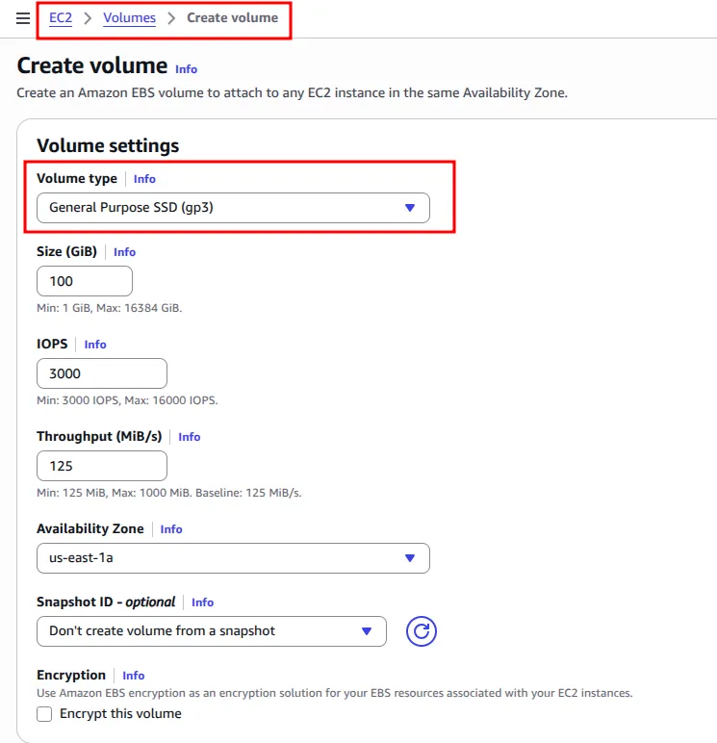Click the IOPS field showing 3000
Screen dimensions: 717x743
tap(102, 373)
